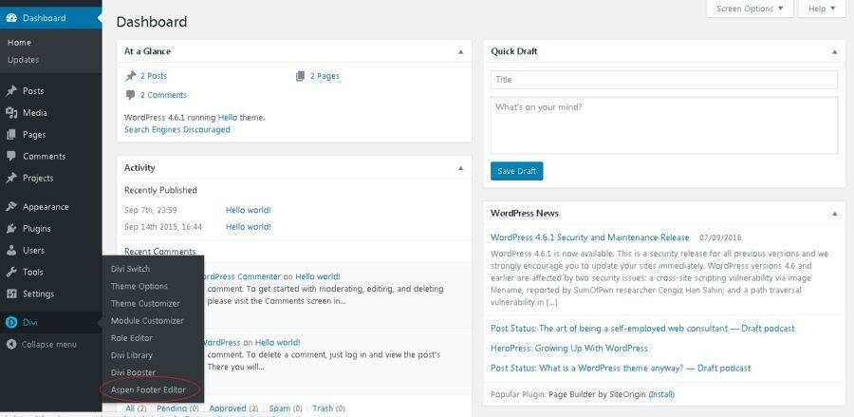This screenshot has width=854, height=417.
Task: Click the Hello theme link
Action: pyautogui.click(x=228, y=117)
